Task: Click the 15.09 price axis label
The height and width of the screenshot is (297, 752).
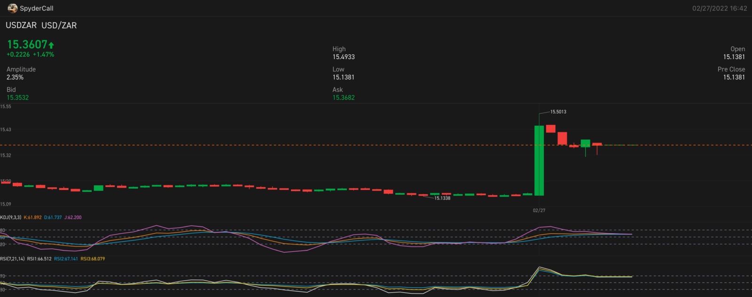Action: pyautogui.click(x=6, y=204)
